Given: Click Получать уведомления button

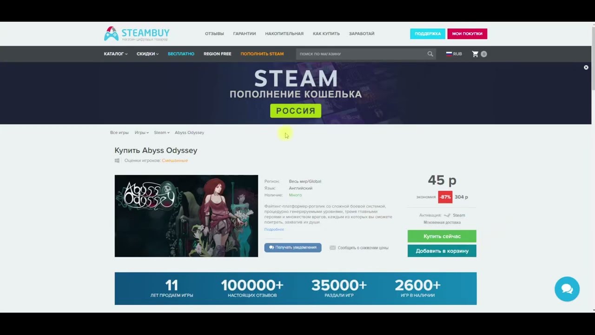Looking at the screenshot, I should (293, 248).
